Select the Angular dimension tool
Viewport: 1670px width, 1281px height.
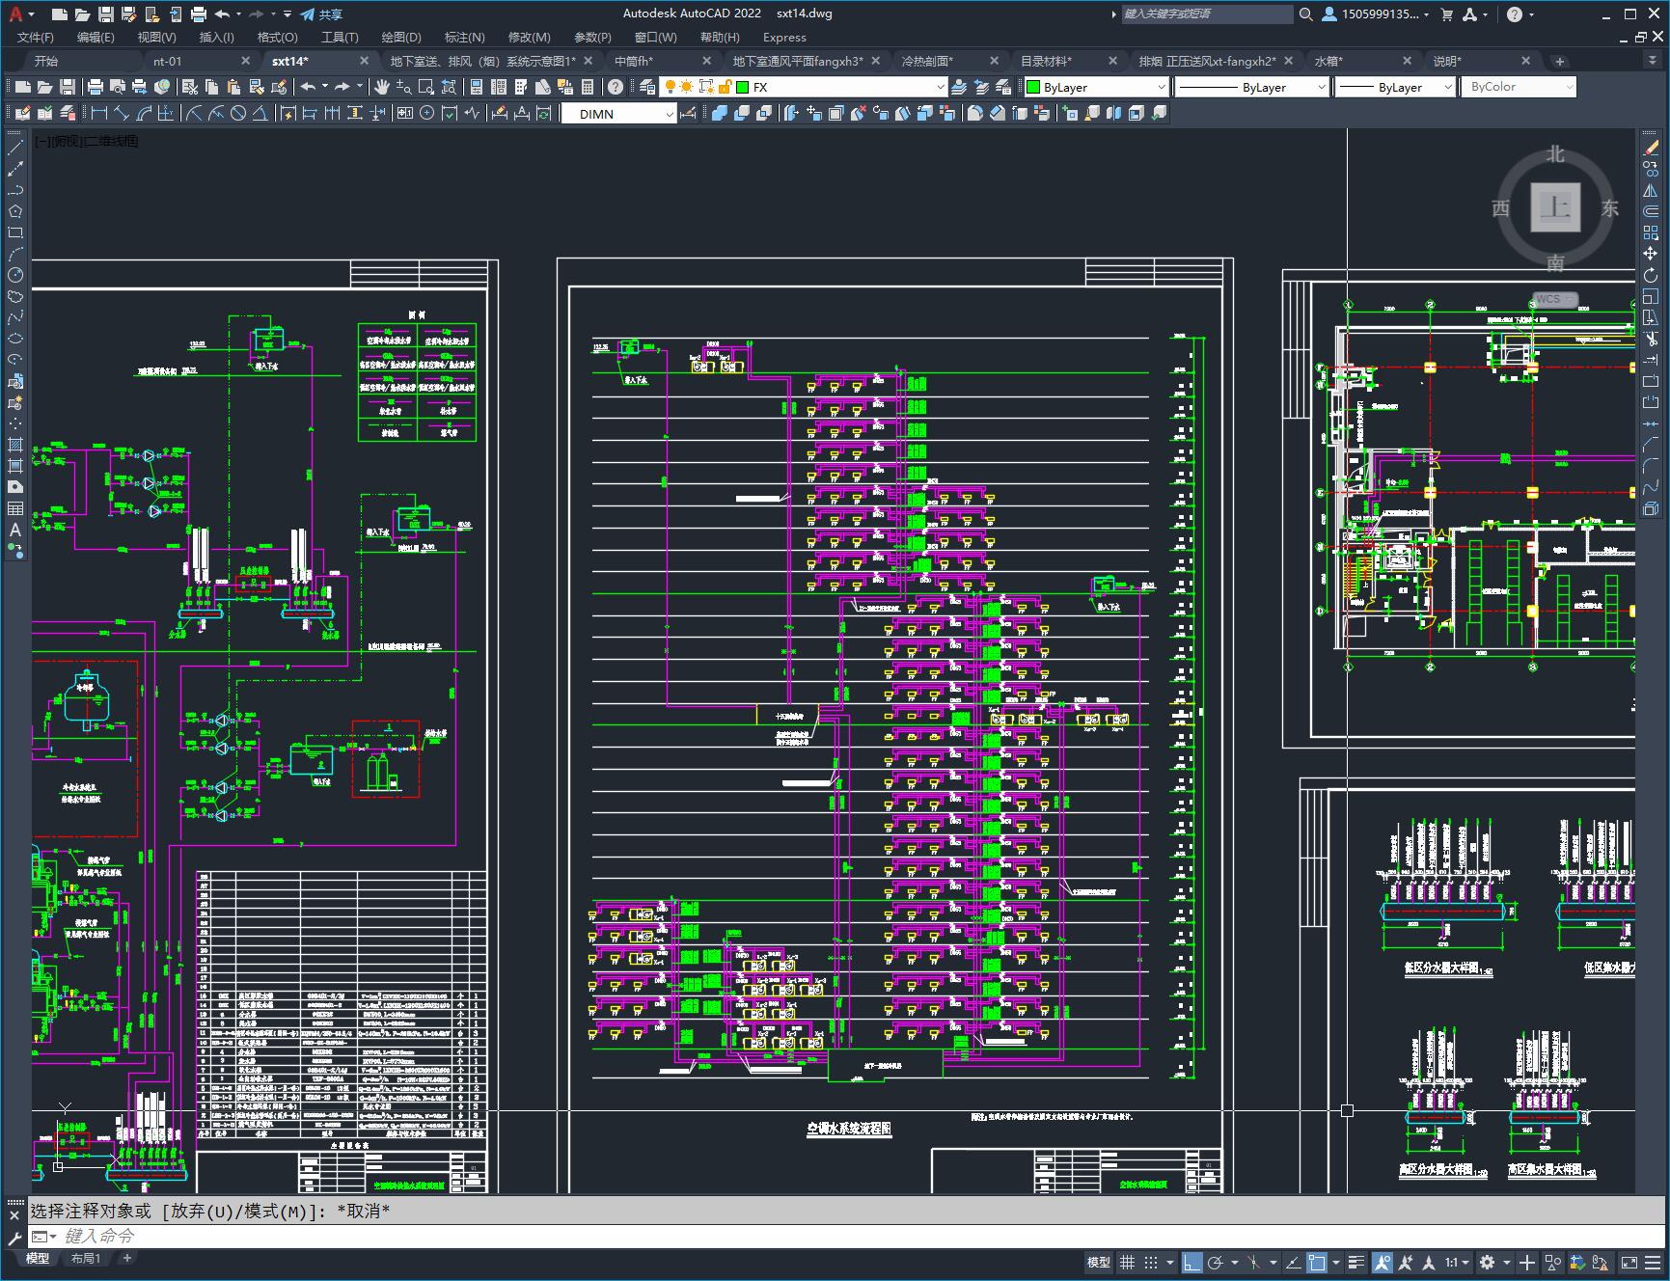point(260,114)
